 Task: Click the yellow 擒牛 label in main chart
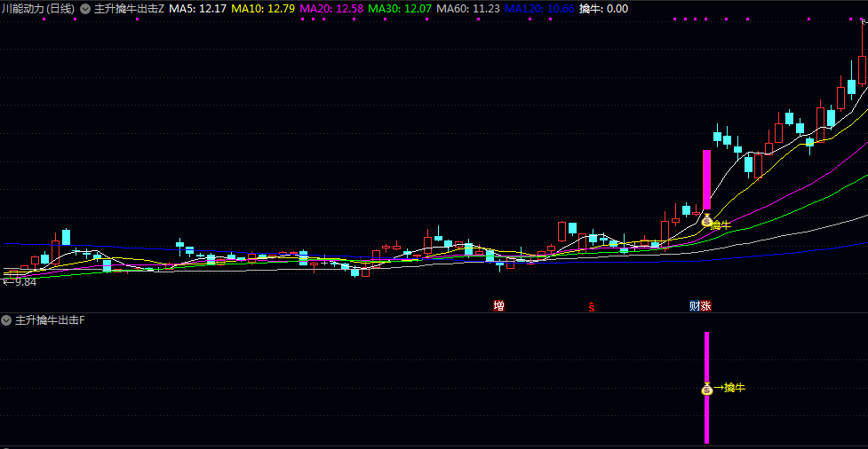coord(722,225)
